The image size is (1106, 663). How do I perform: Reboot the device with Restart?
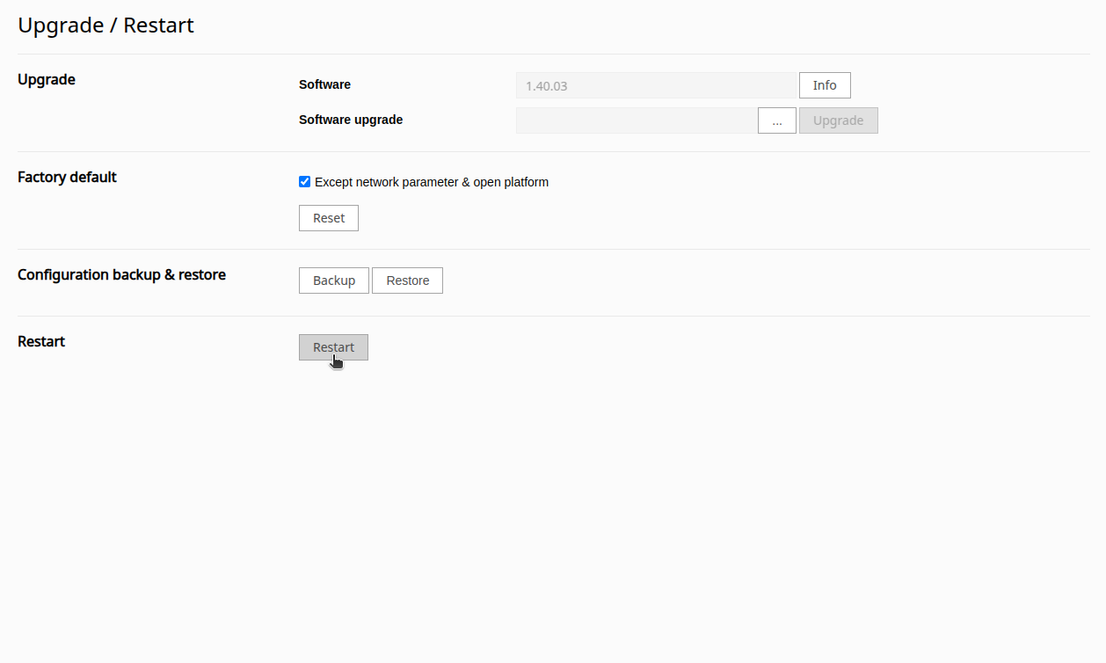click(333, 346)
